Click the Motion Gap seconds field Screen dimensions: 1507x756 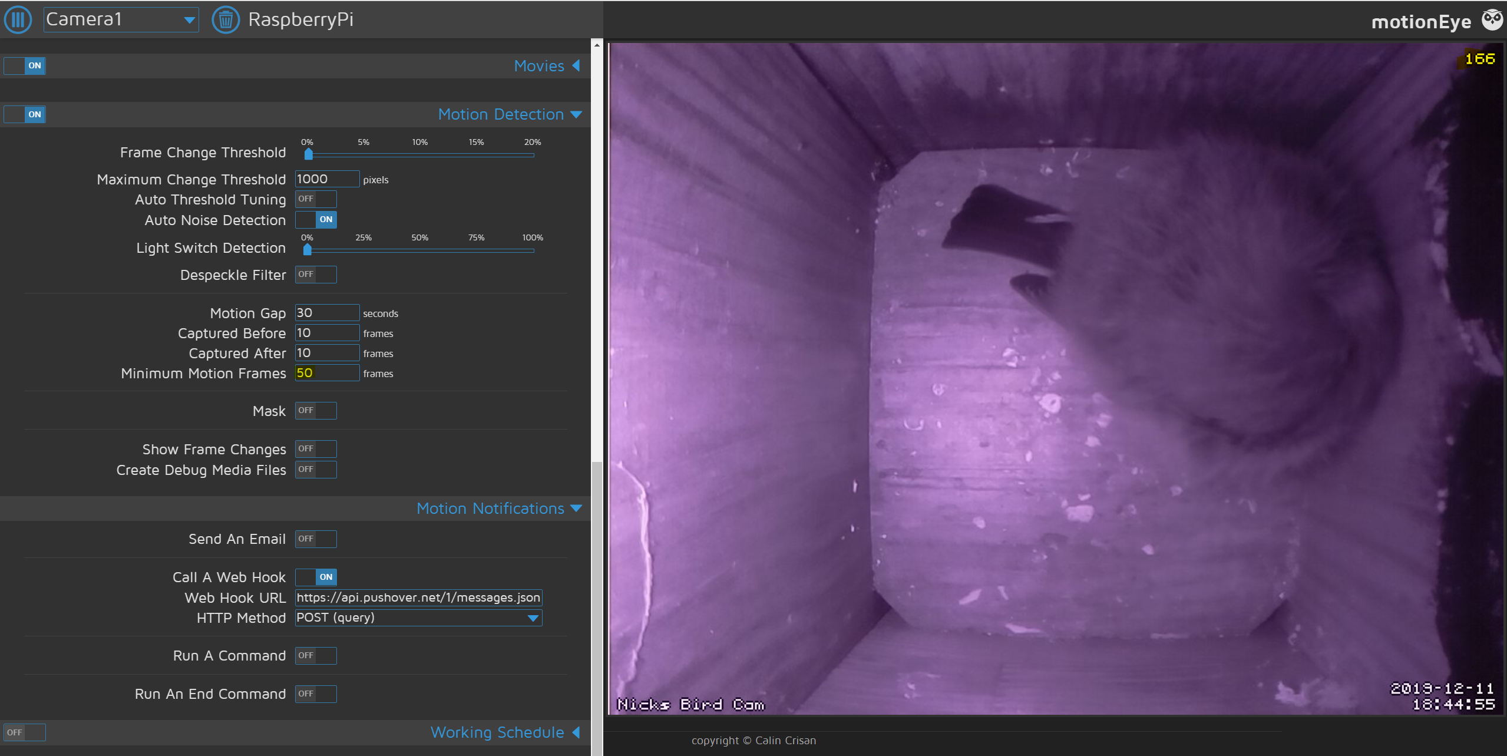click(x=327, y=313)
